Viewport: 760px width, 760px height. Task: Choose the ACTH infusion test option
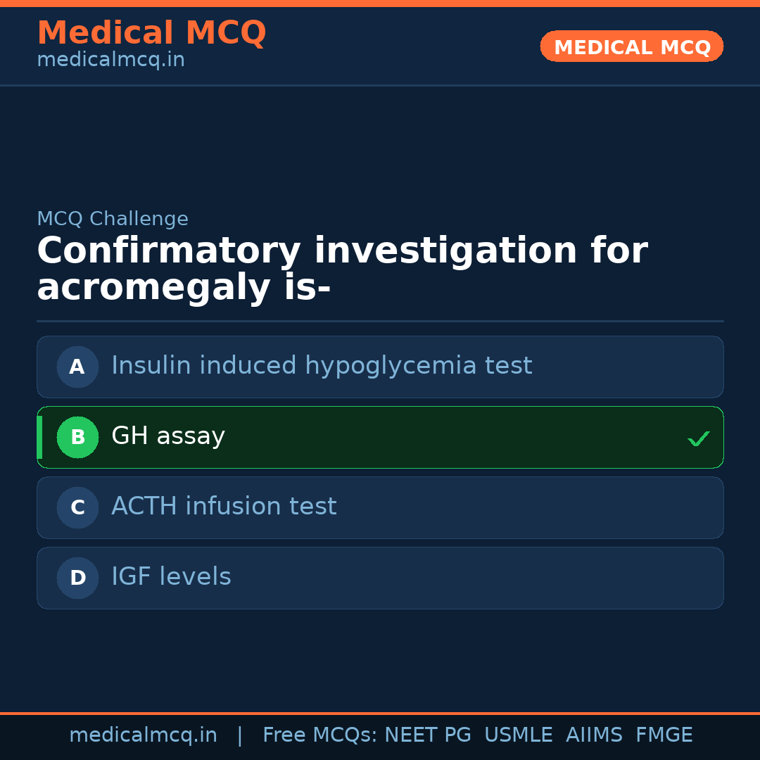click(224, 507)
